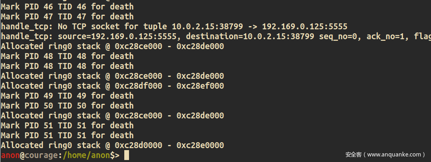The height and width of the screenshot is (162, 431).
Task: Click address 0xc28ef000 in the stack allocation line
Action: click(x=200, y=86)
